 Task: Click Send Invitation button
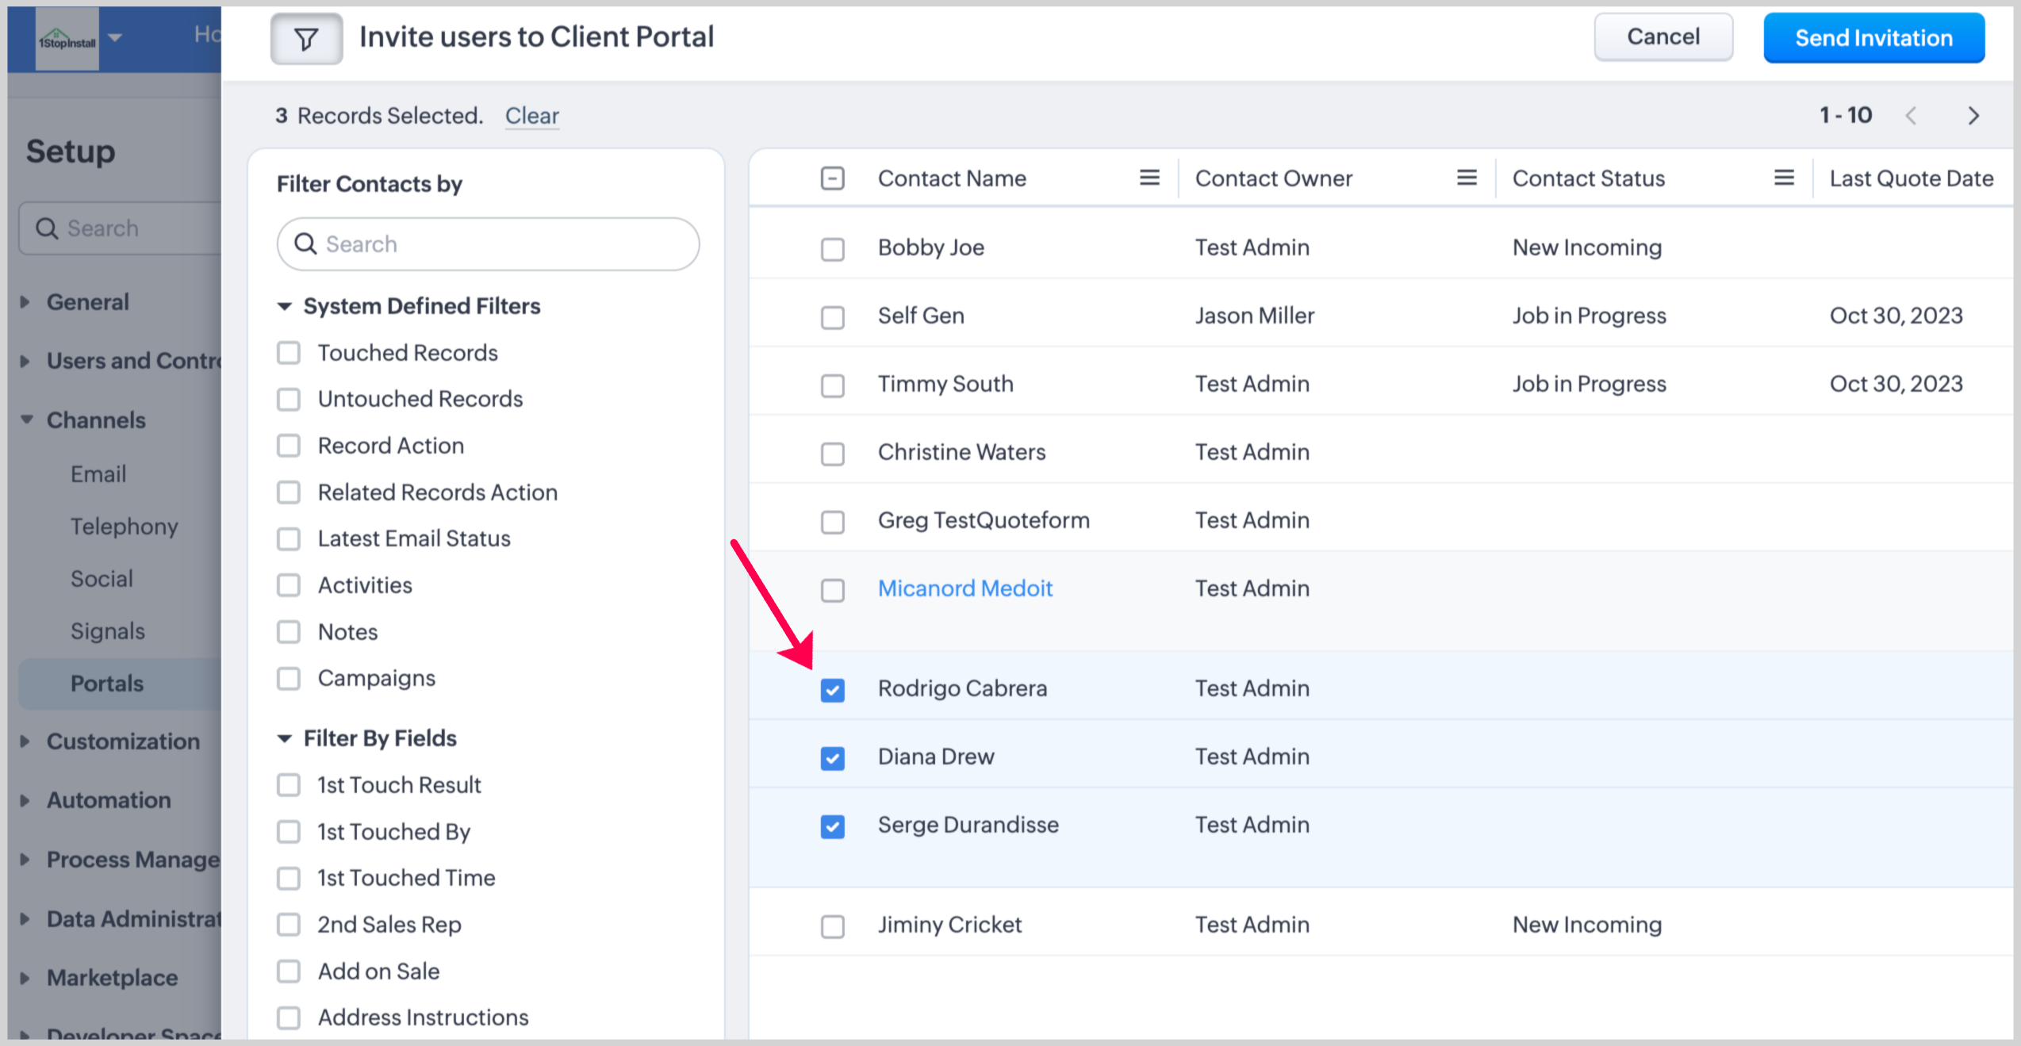[x=1873, y=38]
